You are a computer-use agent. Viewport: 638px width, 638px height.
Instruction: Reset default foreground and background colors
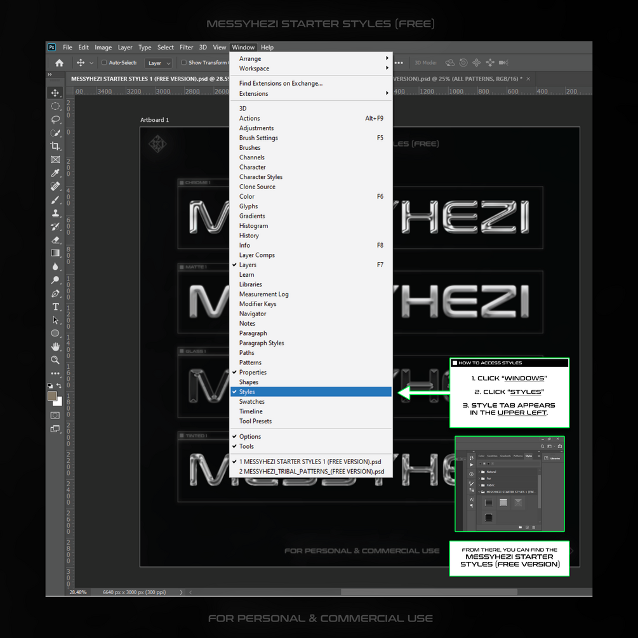[50, 385]
